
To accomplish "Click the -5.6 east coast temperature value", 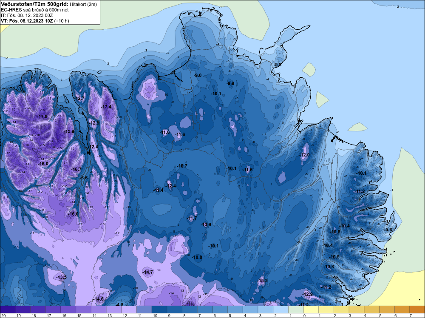I will coord(388,230).
